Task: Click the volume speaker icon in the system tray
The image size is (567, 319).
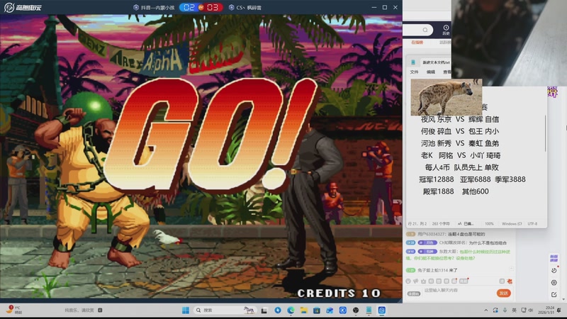Action: point(530,310)
